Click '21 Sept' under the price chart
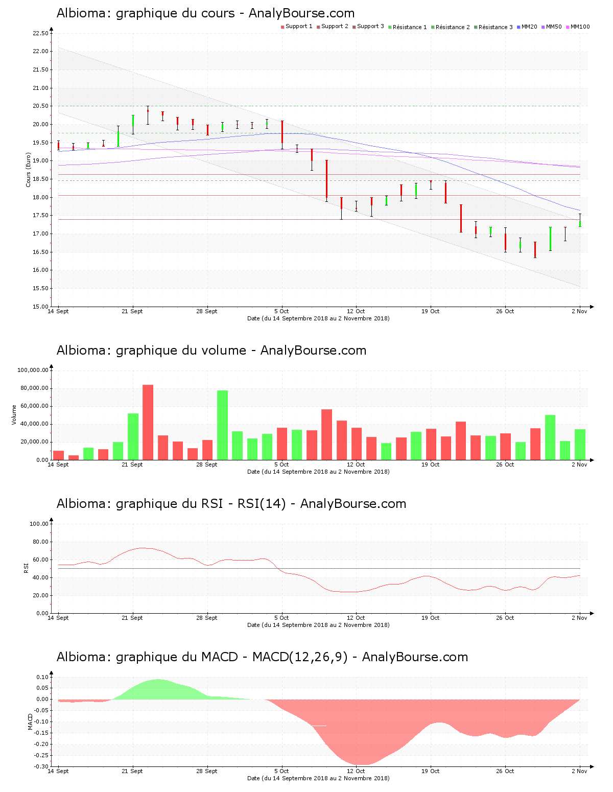 tap(132, 311)
